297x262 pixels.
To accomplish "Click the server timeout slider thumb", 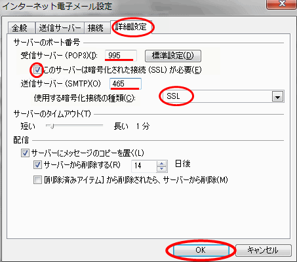I will [52, 126].
